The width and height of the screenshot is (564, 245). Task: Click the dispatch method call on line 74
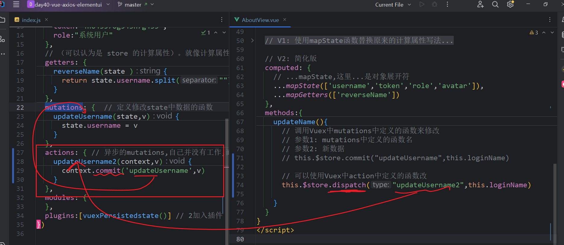tap(349, 185)
